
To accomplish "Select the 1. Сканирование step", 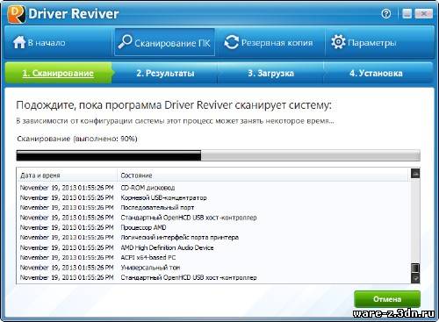I will tap(58, 73).
